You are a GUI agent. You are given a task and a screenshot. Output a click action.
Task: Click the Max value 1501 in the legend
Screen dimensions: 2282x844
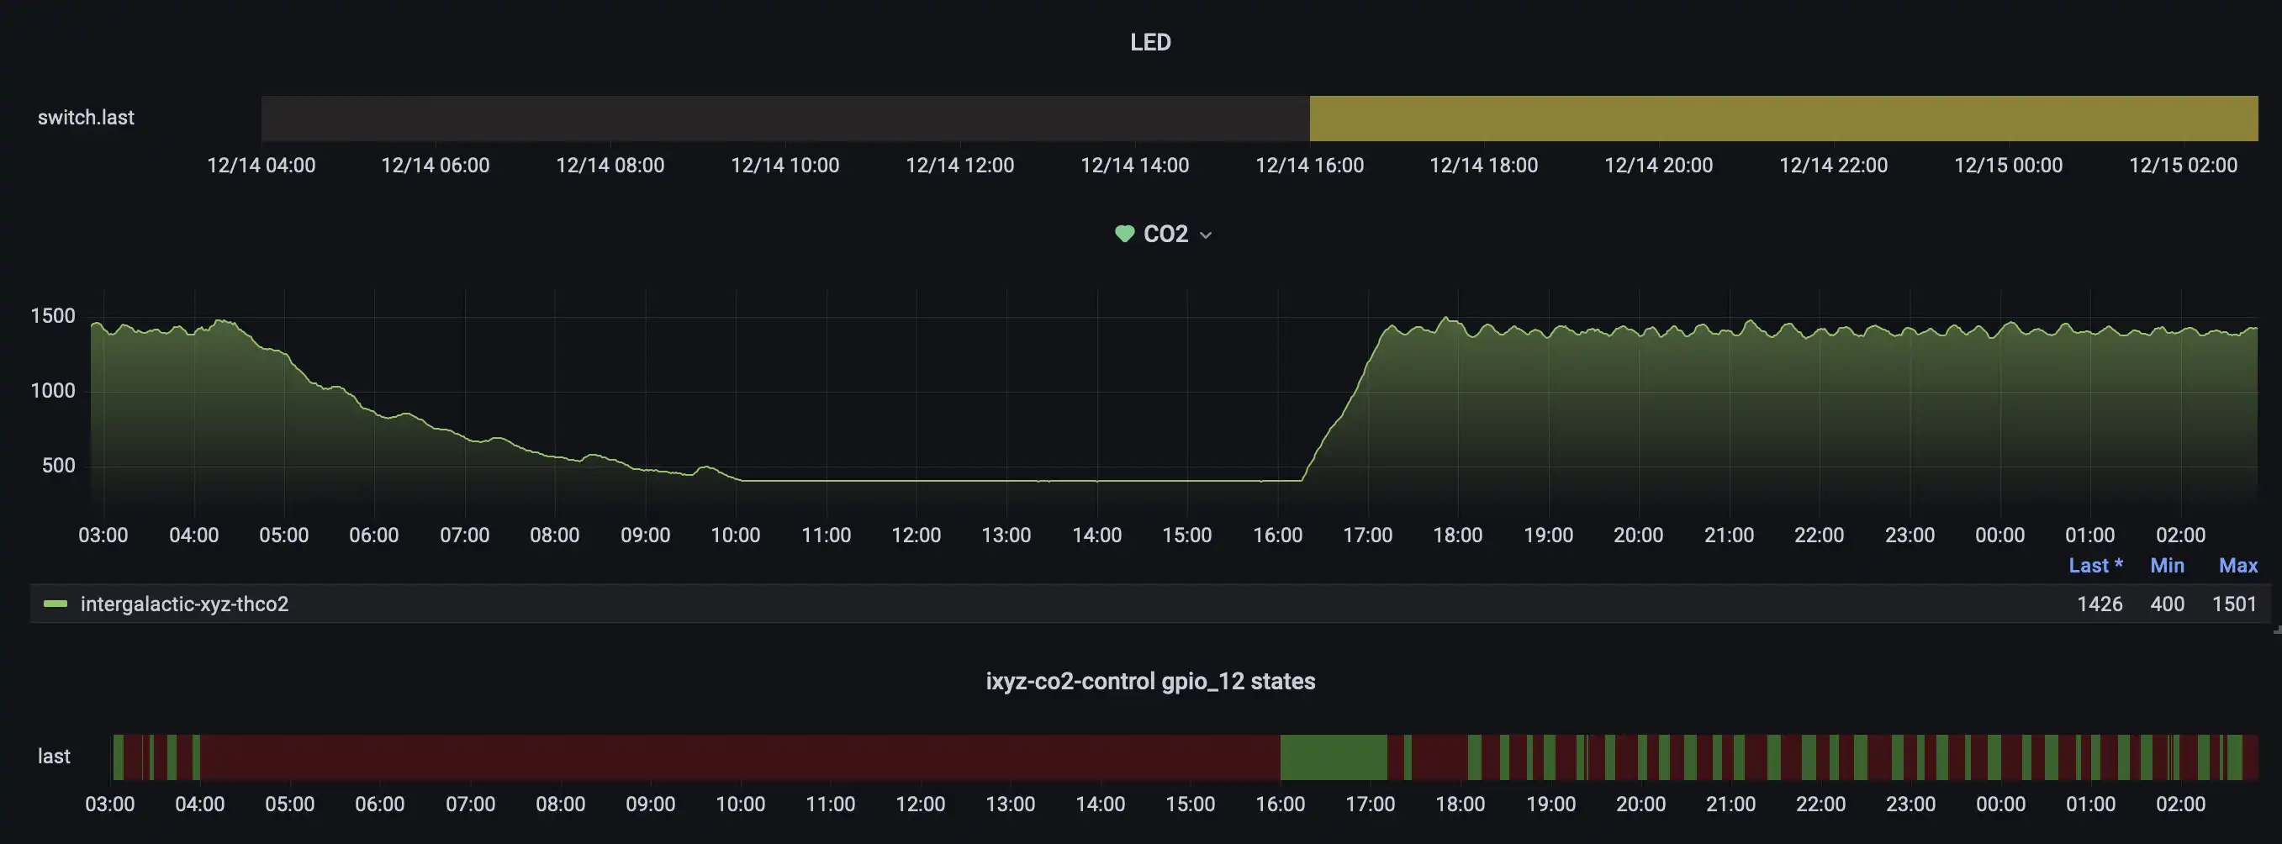(2234, 604)
